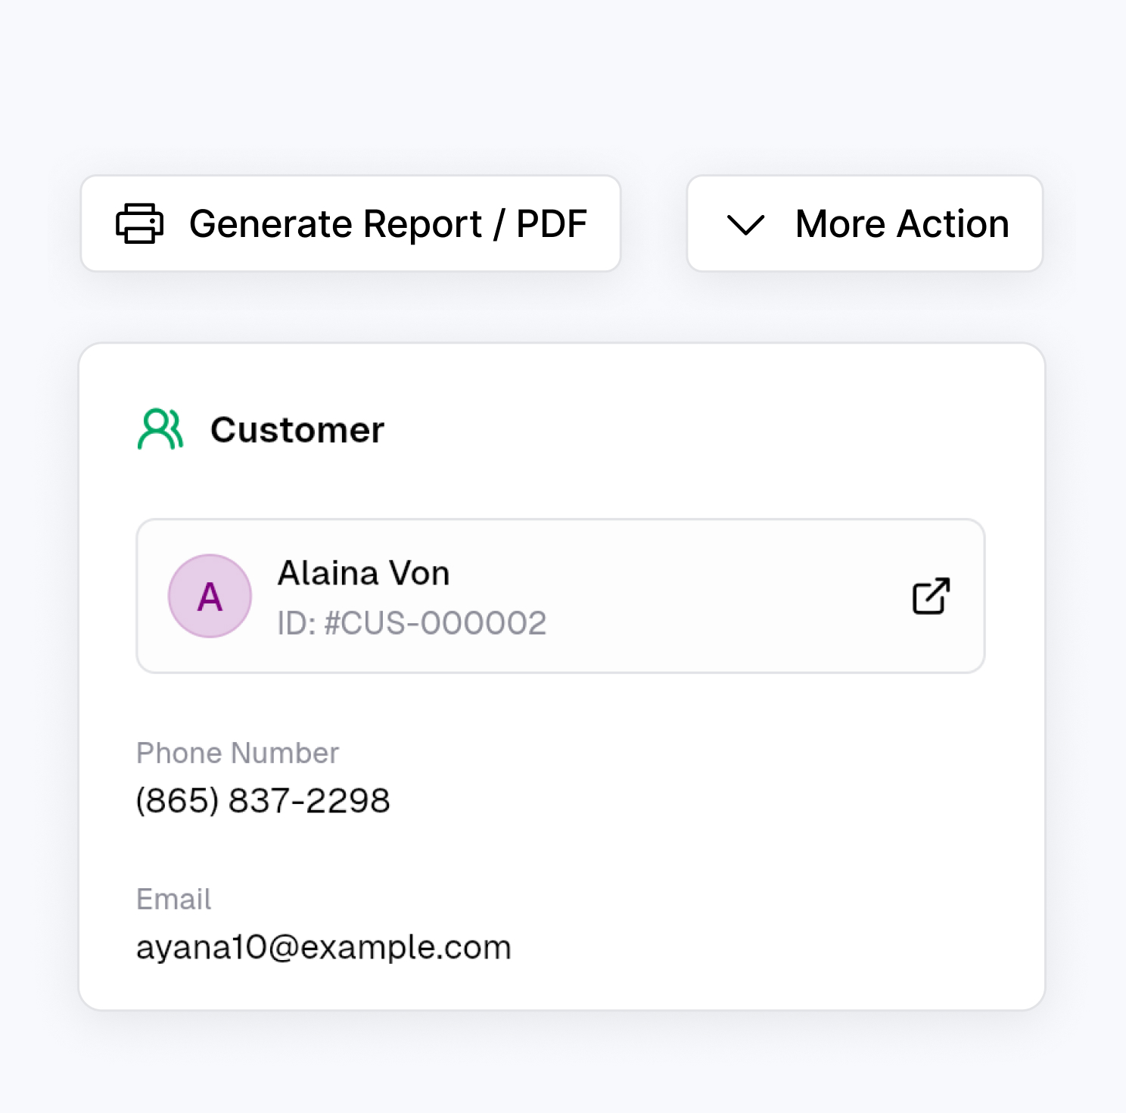This screenshot has height=1113, width=1126.
Task: Open customer profile via external link icon
Action: (x=931, y=596)
